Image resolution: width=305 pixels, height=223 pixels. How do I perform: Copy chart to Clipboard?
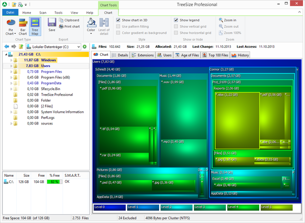coord(69,20)
